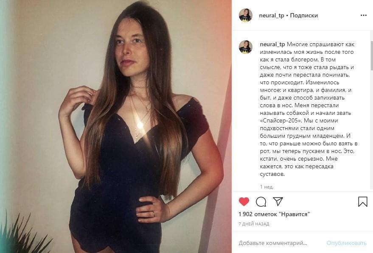Click the scrollbar track below the thumb

(x=372, y=130)
